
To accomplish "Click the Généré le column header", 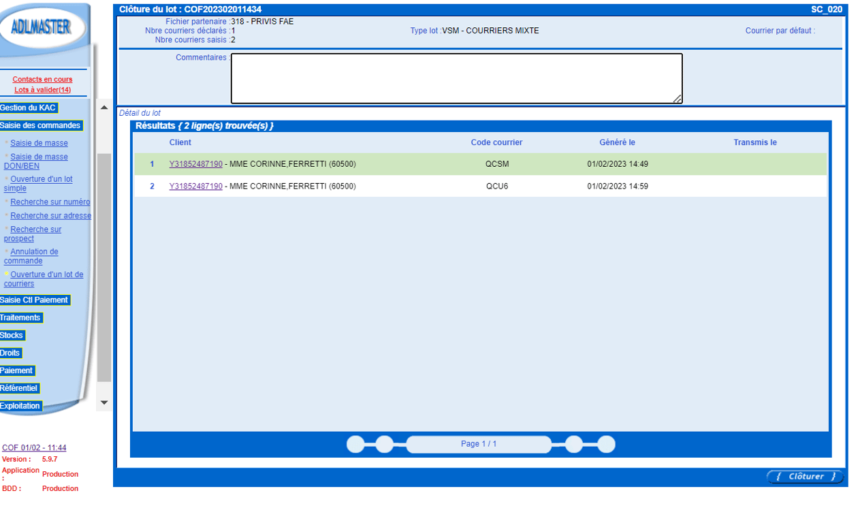I will (617, 142).
